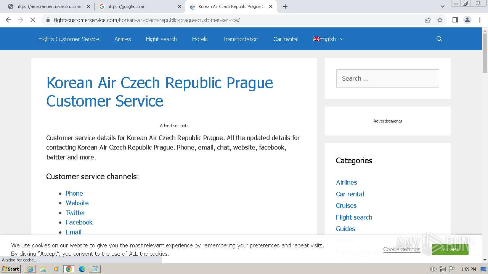488x274 pixels.
Task: Open the Car rental category in sidebar
Action: tap(350, 194)
